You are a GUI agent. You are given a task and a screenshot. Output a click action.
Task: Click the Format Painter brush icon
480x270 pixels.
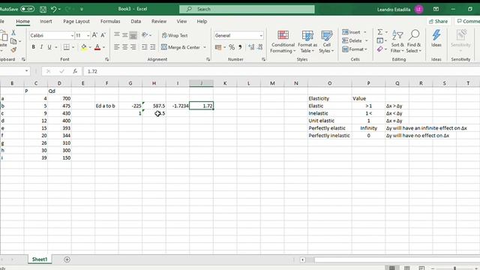(13, 49)
